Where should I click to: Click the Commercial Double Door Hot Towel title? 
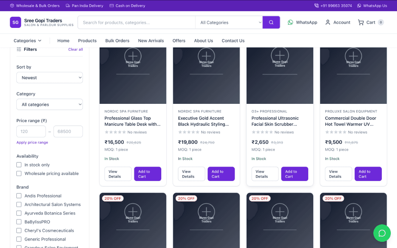(x=350, y=121)
